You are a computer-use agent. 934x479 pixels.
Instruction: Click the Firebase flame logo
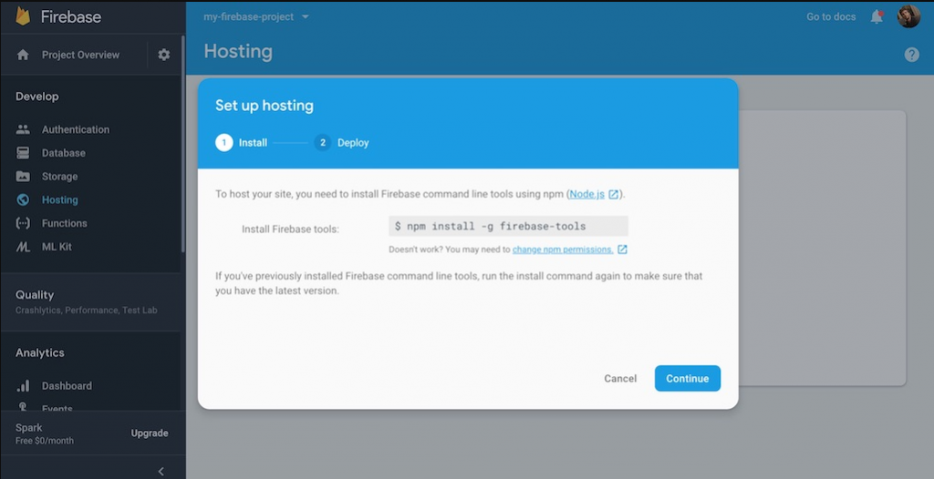pos(23,16)
